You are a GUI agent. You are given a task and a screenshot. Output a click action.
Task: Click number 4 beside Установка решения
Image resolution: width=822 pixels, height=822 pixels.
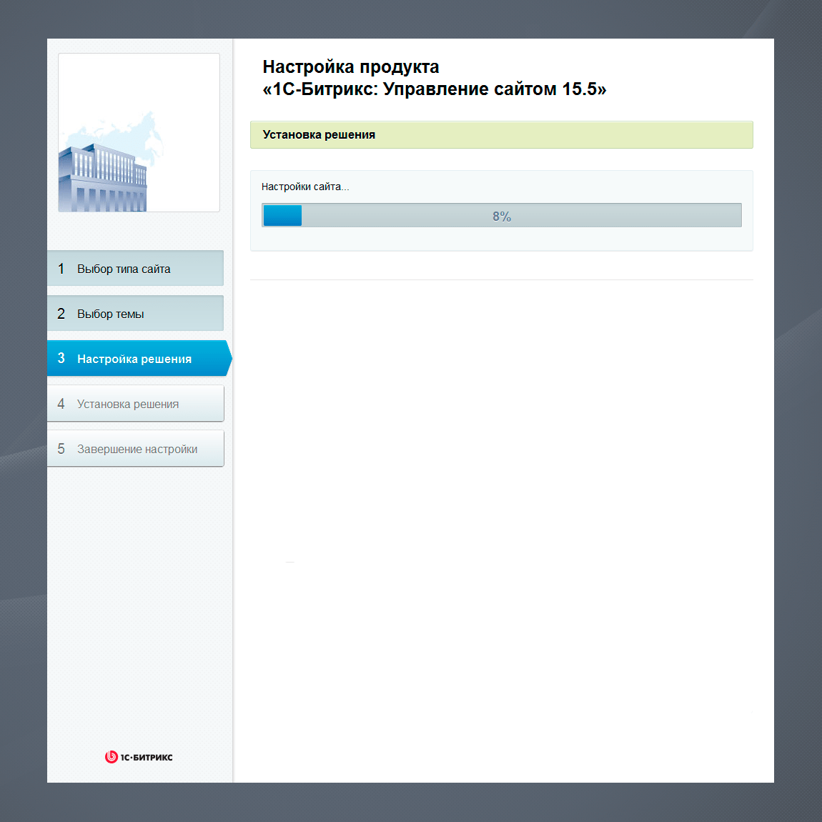point(61,404)
